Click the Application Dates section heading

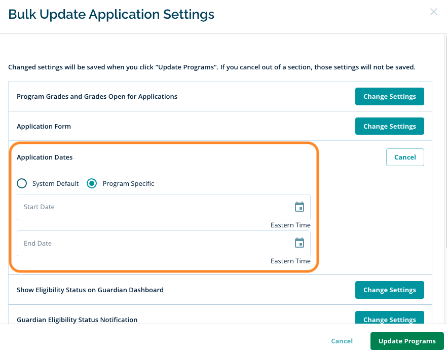coord(45,157)
